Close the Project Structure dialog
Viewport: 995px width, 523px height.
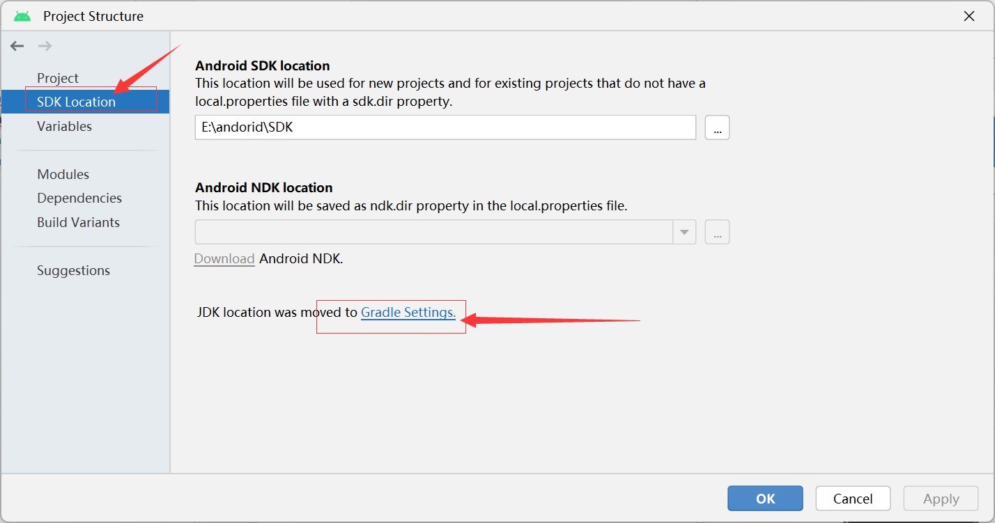(969, 16)
